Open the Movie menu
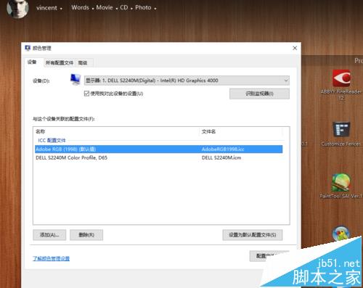Viewport: 363px width, 288px height. (105, 7)
